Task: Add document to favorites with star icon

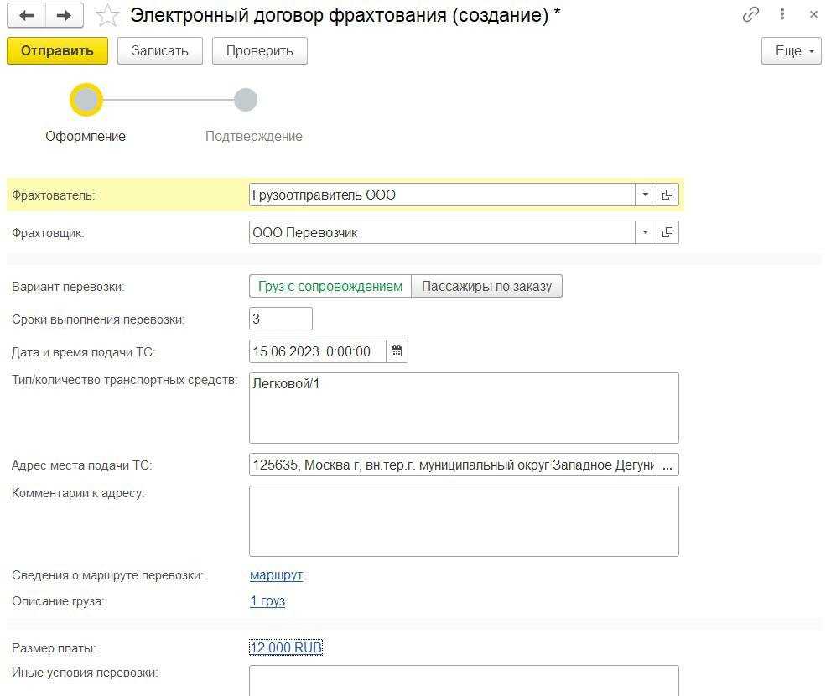Action: (107, 15)
